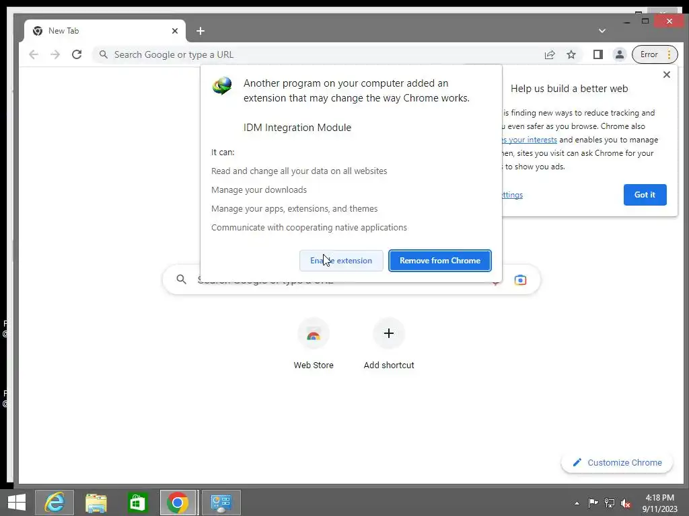Click the IDM Integration Module globe icon
Viewport: 689px width, 516px height.
coord(222,85)
